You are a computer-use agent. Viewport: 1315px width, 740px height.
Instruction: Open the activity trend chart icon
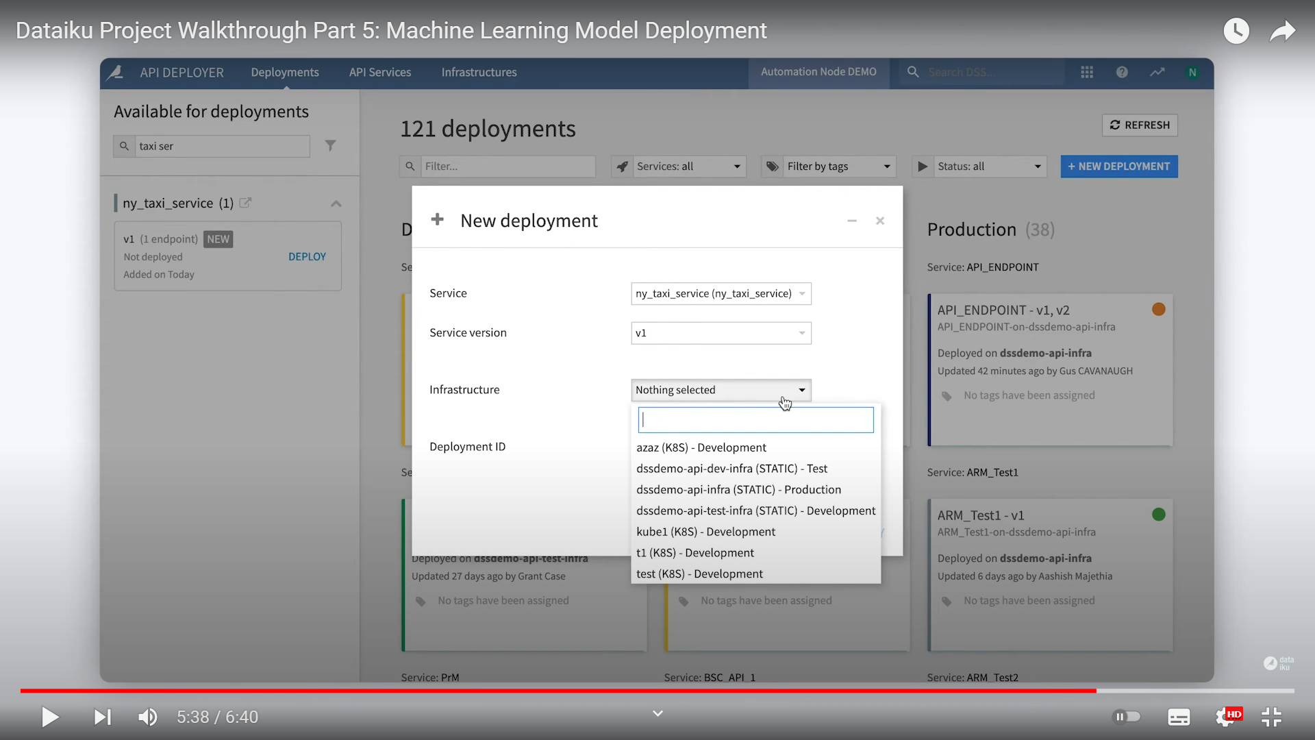coord(1157,72)
